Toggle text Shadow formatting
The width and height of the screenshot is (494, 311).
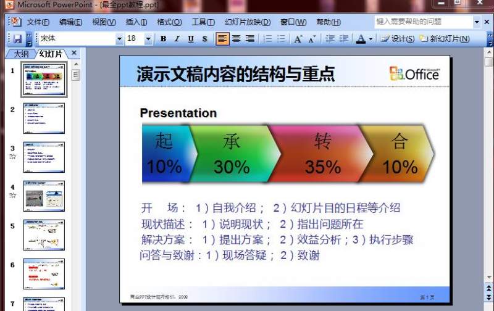[205, 39]
